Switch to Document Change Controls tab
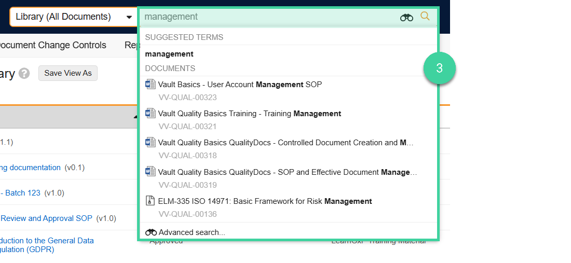571x263 pixels. click(53, 45)
